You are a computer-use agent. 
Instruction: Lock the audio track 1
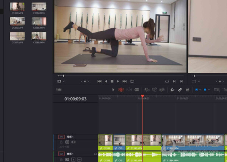pyautogui.click(x=61, y=159)
